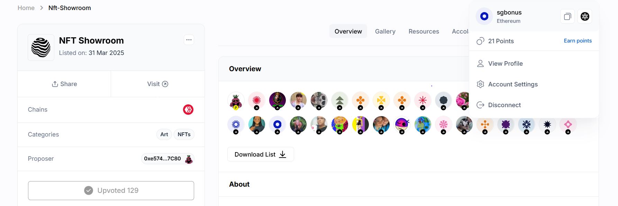The image size is (618, 206).
Task: Click the 'Proposer' row label
Action: click(x=40, y=159)
